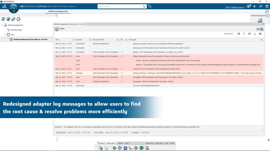Click the Xflow component icon in the bottom toolbar
The height and width of the screenshot is (151, 270).
coord(130,148)
